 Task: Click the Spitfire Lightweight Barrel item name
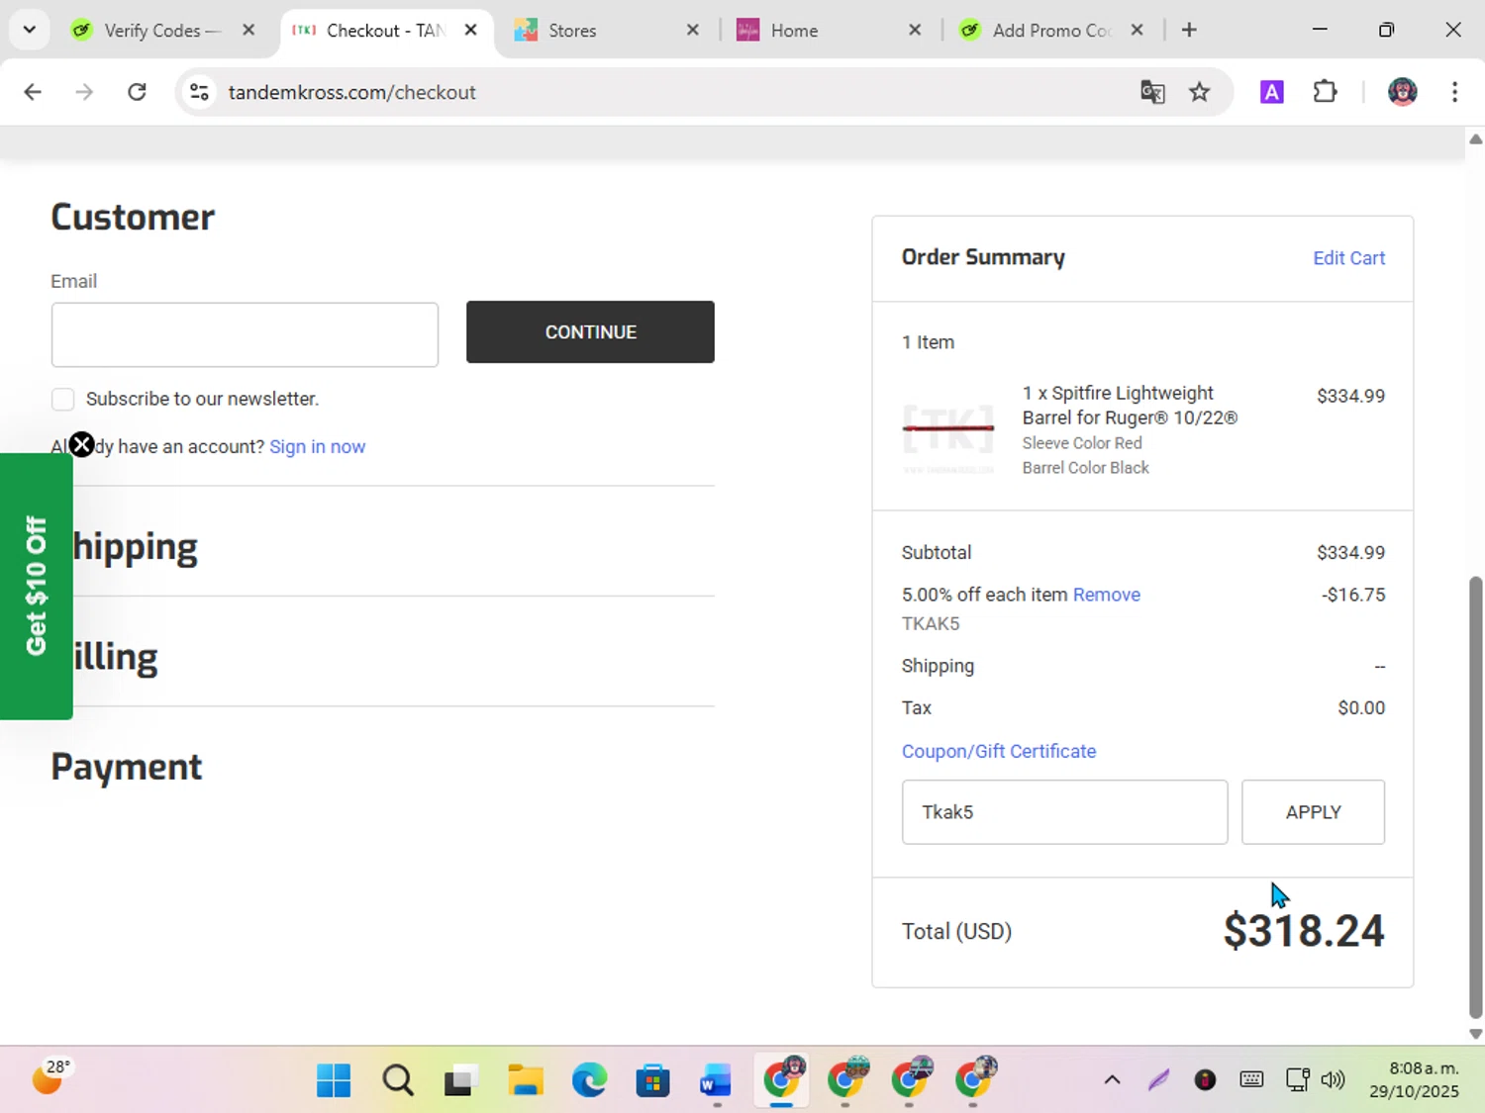coord(1130,406)
